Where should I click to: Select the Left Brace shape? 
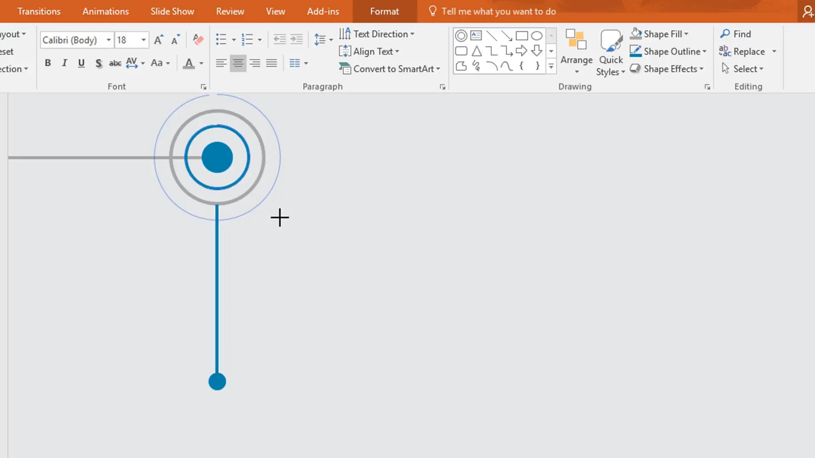click(522, 66)
